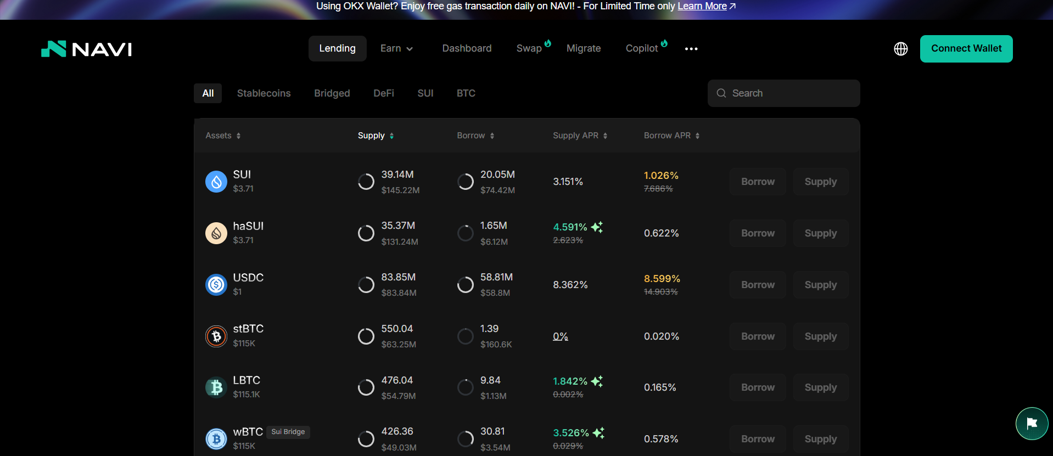Viewport: 1053px width, 456px height.
Task: Click the NAVI logo
Action: [87, 49]
